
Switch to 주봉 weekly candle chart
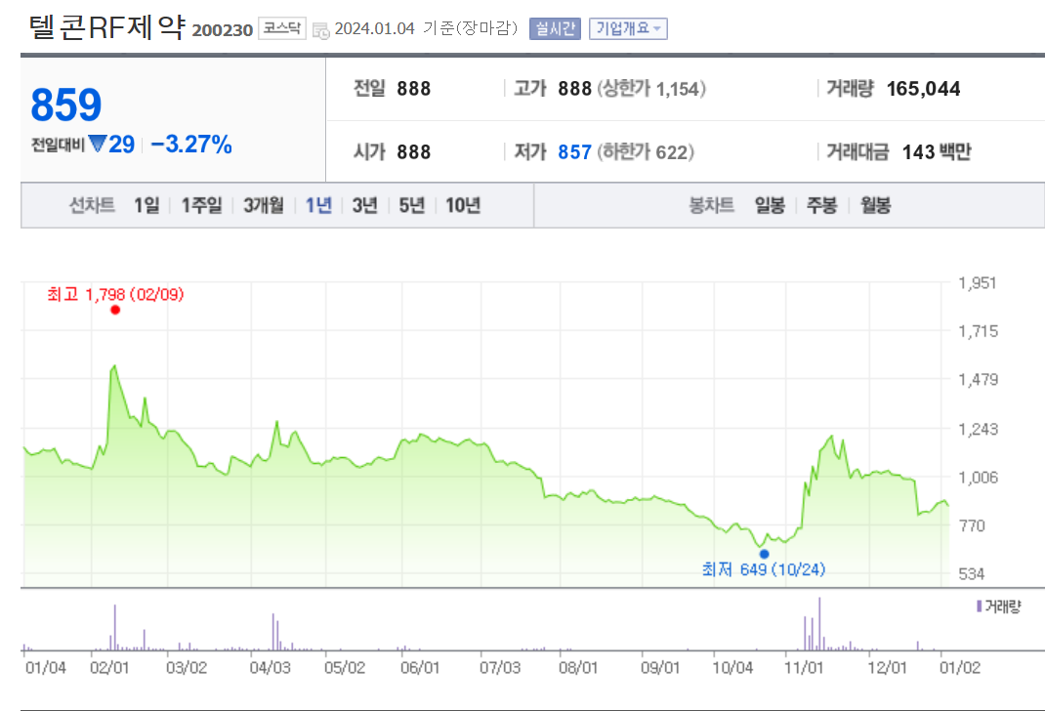click(x=821, y=205)
